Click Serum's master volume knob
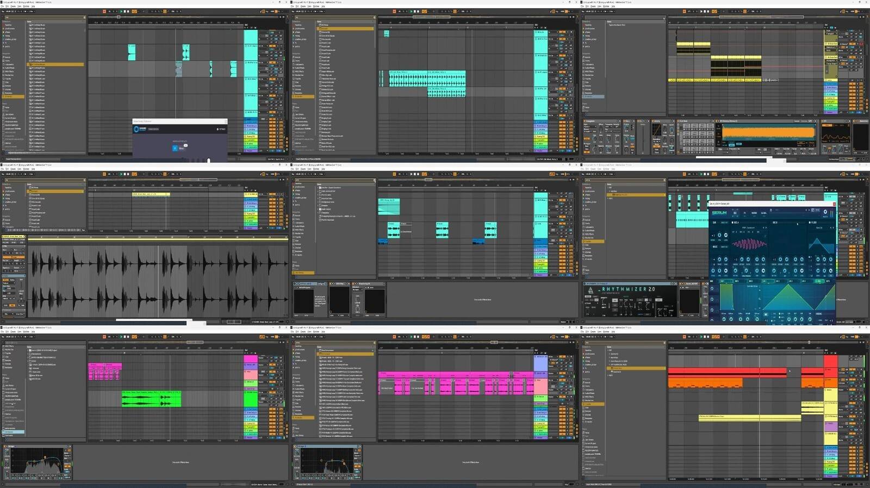The width and height of the screenshot is (870, 488). coord(825,212)
